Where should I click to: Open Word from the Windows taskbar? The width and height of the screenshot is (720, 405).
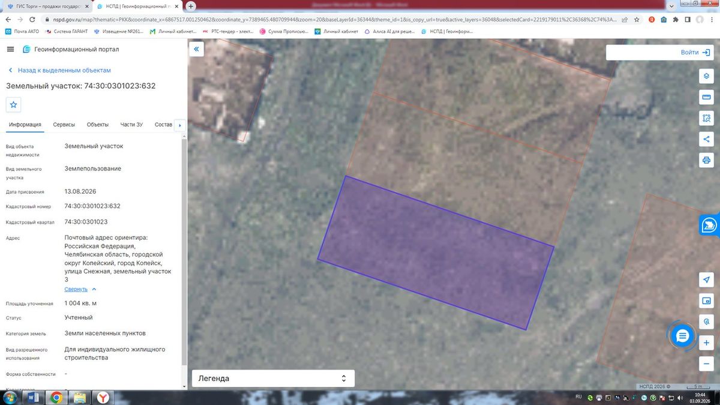[34, 397]
